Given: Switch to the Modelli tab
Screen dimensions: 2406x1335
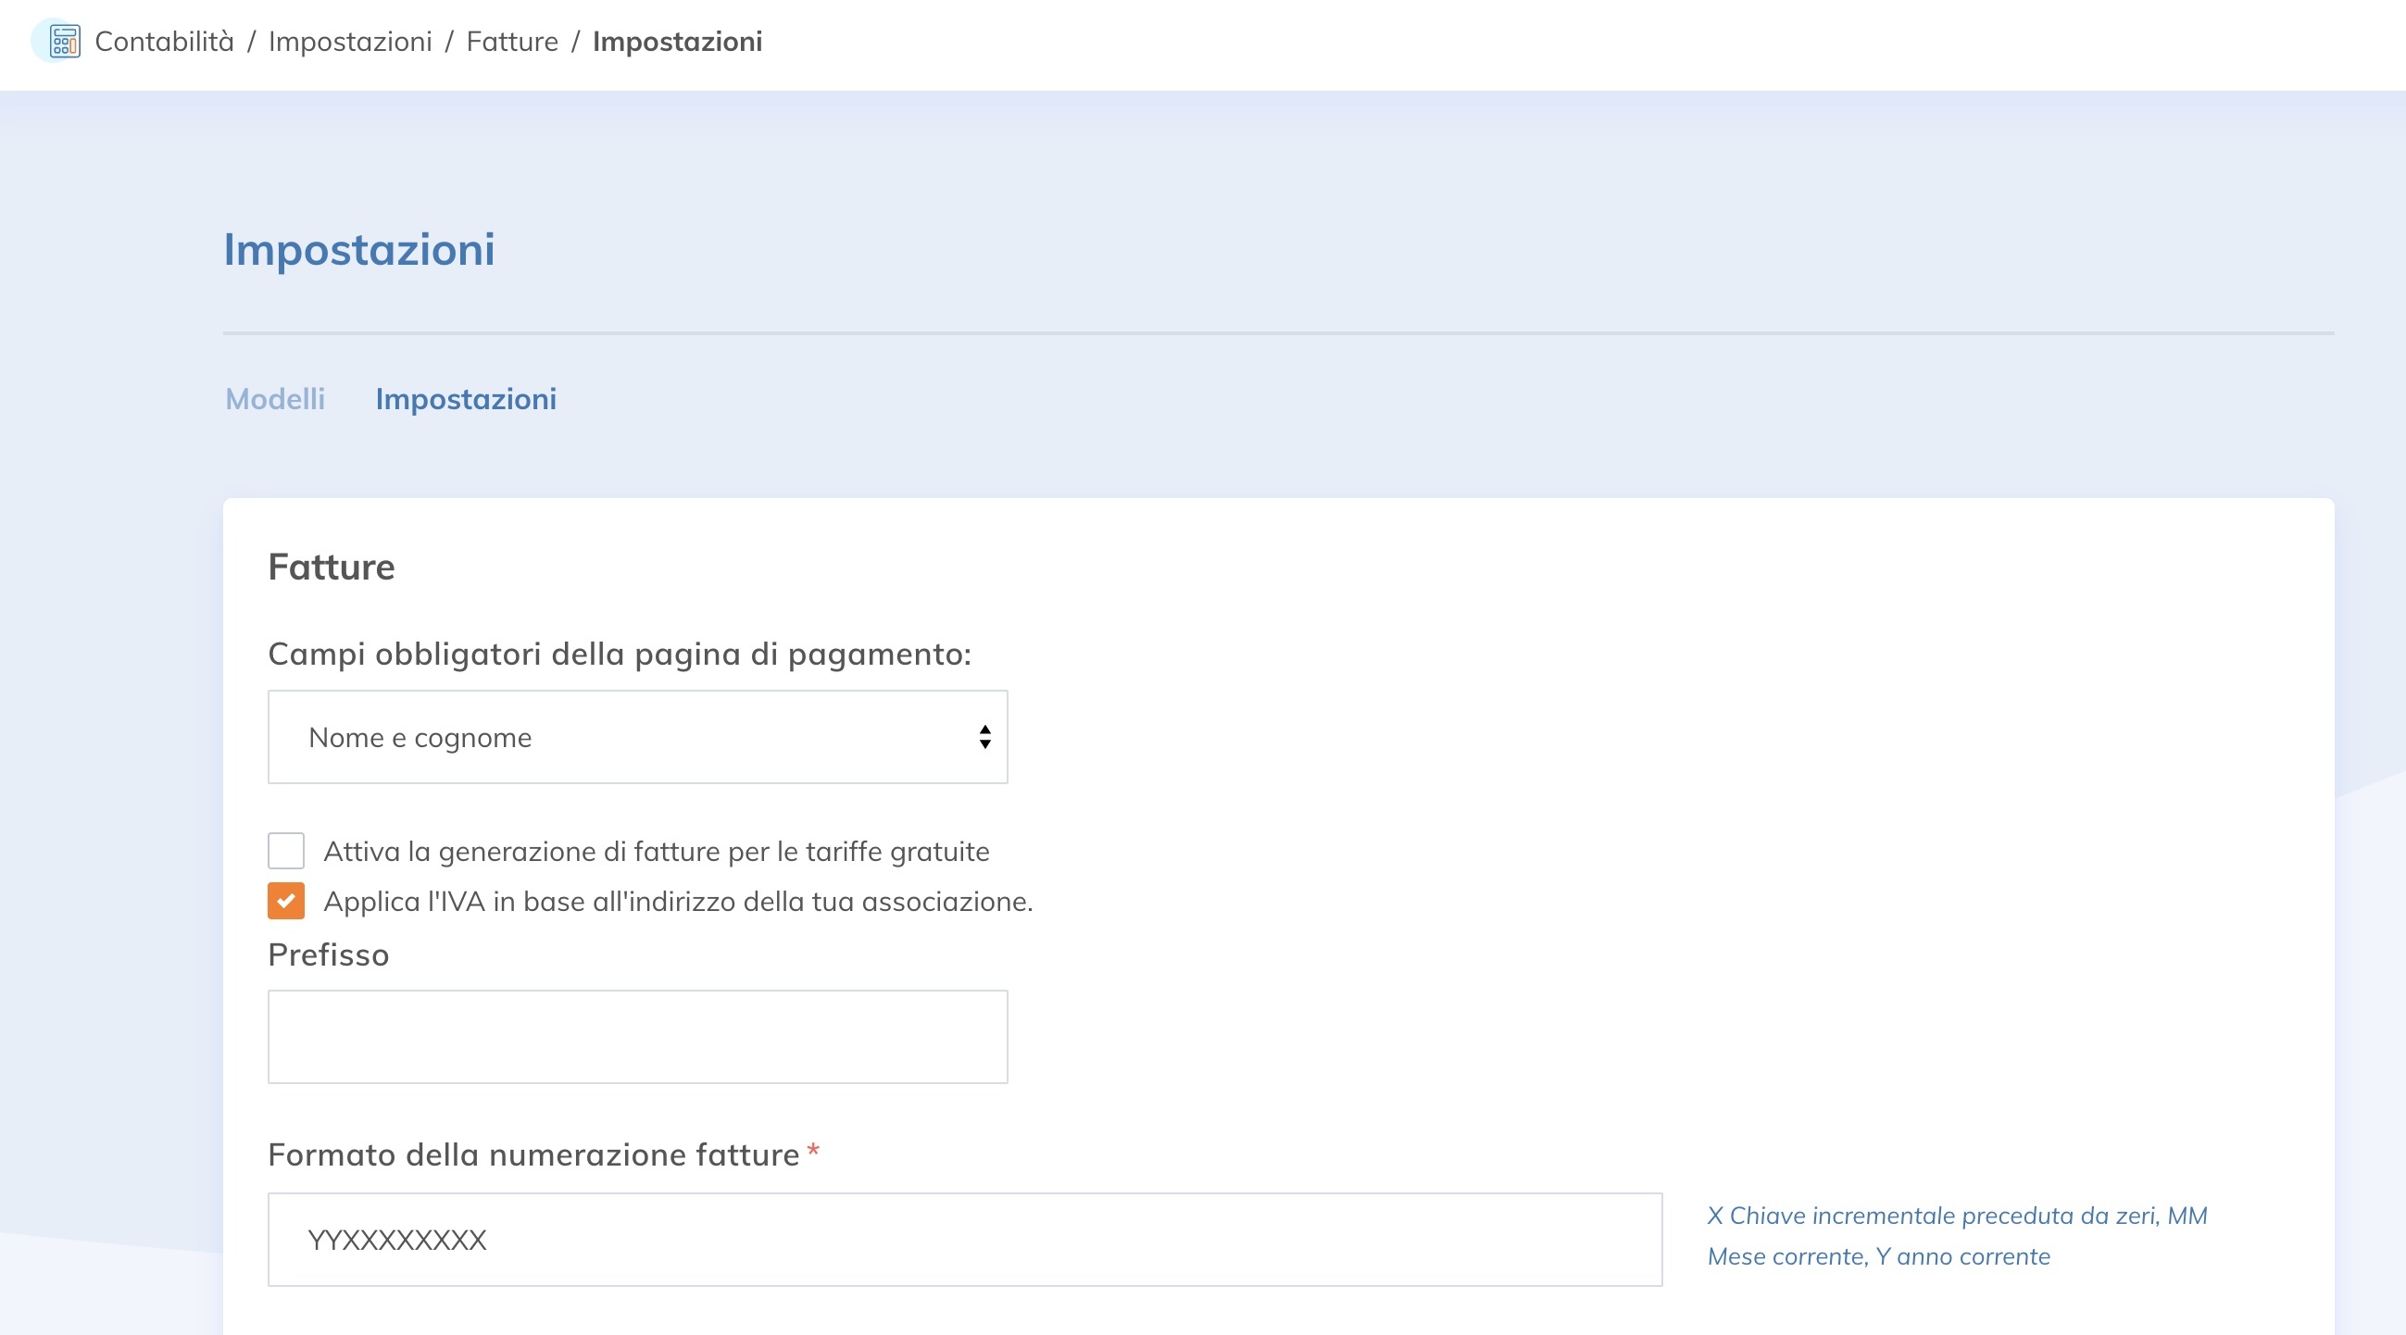Looking at the screenshot, I should click(274, 399).
